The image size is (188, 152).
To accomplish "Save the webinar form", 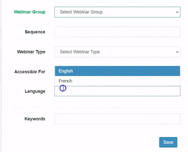I will [168, 142].
